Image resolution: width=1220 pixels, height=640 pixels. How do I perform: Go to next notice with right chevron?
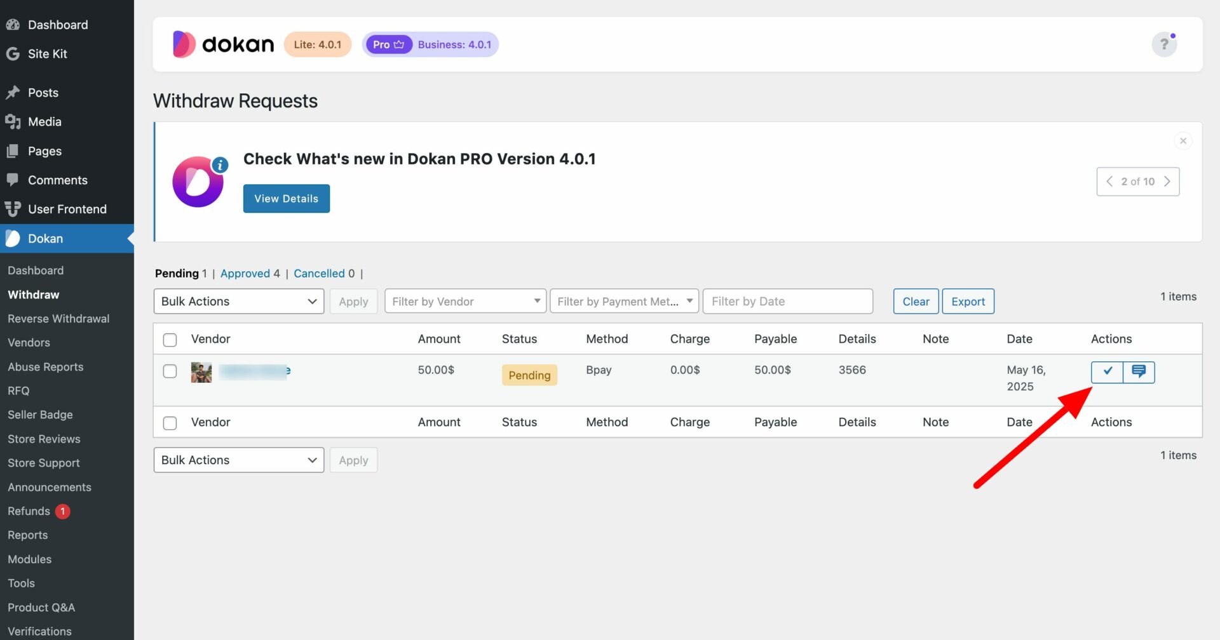point(1167,182)
